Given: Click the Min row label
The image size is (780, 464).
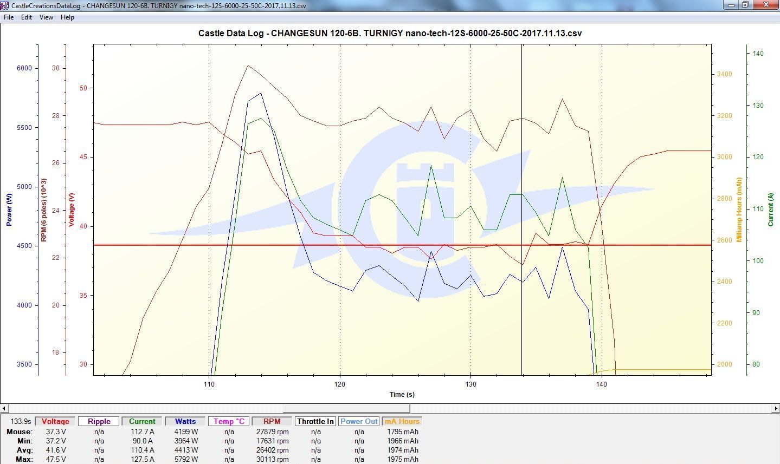Looking at the screenshot, I should point(24,441).
